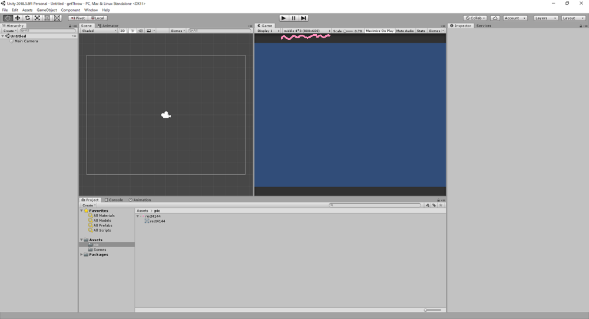Screen dimensions: 589x319
Task: Open the GameObject menu
Action: click(x=47, y=10)
